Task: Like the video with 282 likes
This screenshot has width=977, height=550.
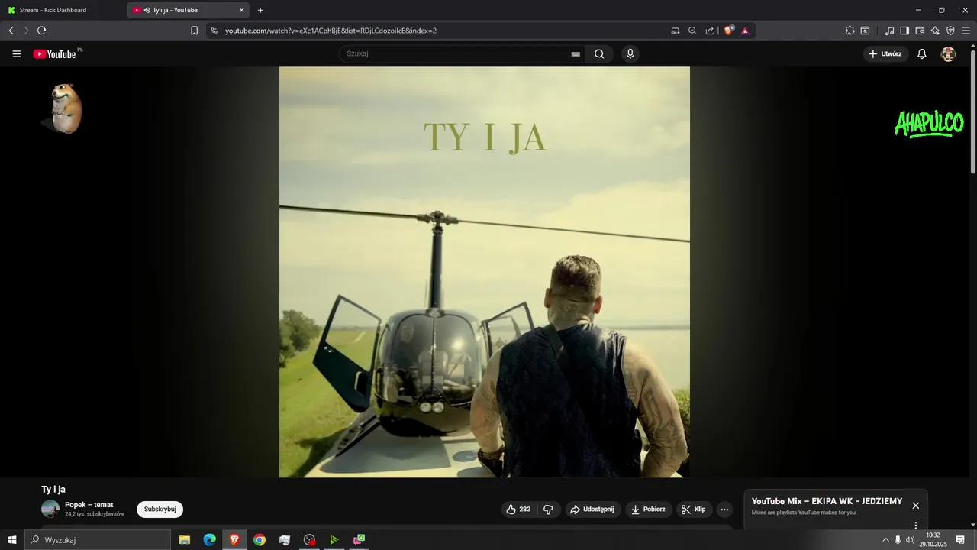Action: 518,510
